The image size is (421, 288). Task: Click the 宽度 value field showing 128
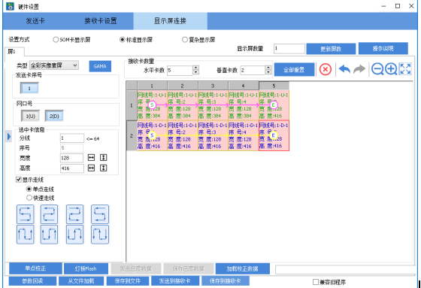click(71, 158)
